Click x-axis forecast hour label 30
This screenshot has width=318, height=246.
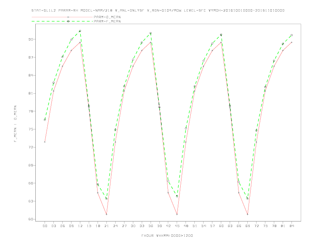tap(133, 226)
